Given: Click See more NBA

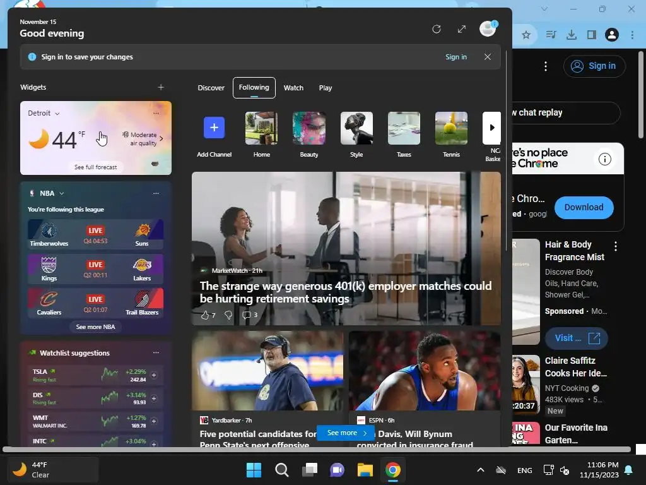Looking at the screenshot, I should coord(96,326).
